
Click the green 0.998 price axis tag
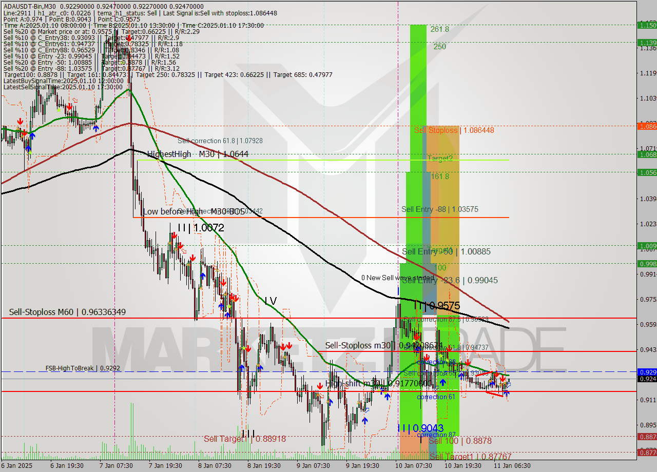pos(647,263)
